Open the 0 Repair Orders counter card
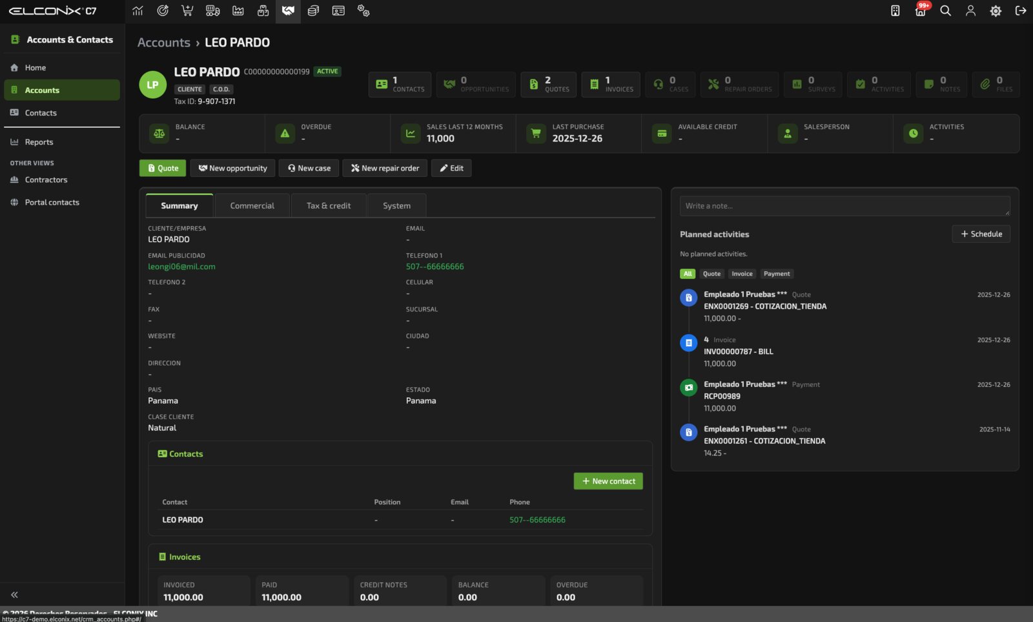 click(x=739, y=85)
